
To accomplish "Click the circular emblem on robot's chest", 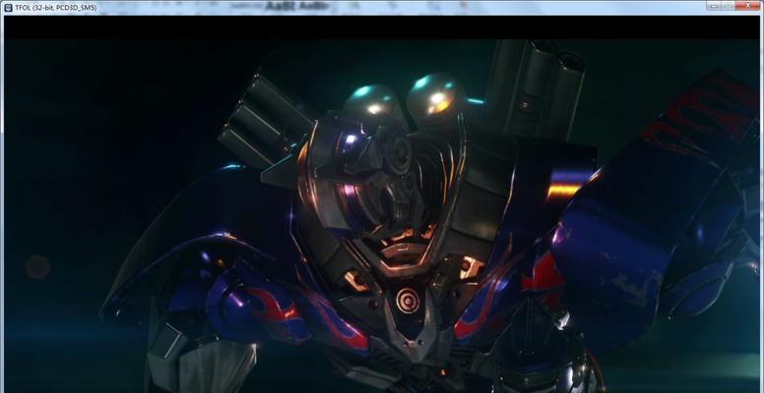I will click(405, 299).
